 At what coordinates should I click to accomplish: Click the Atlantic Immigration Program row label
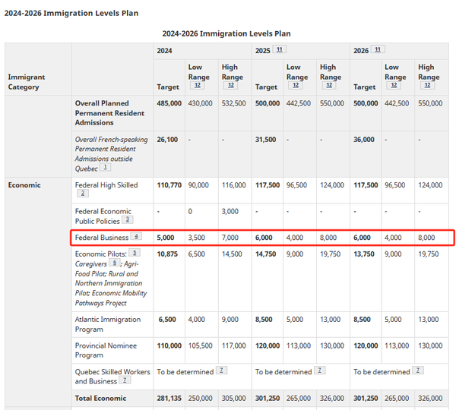108,324
